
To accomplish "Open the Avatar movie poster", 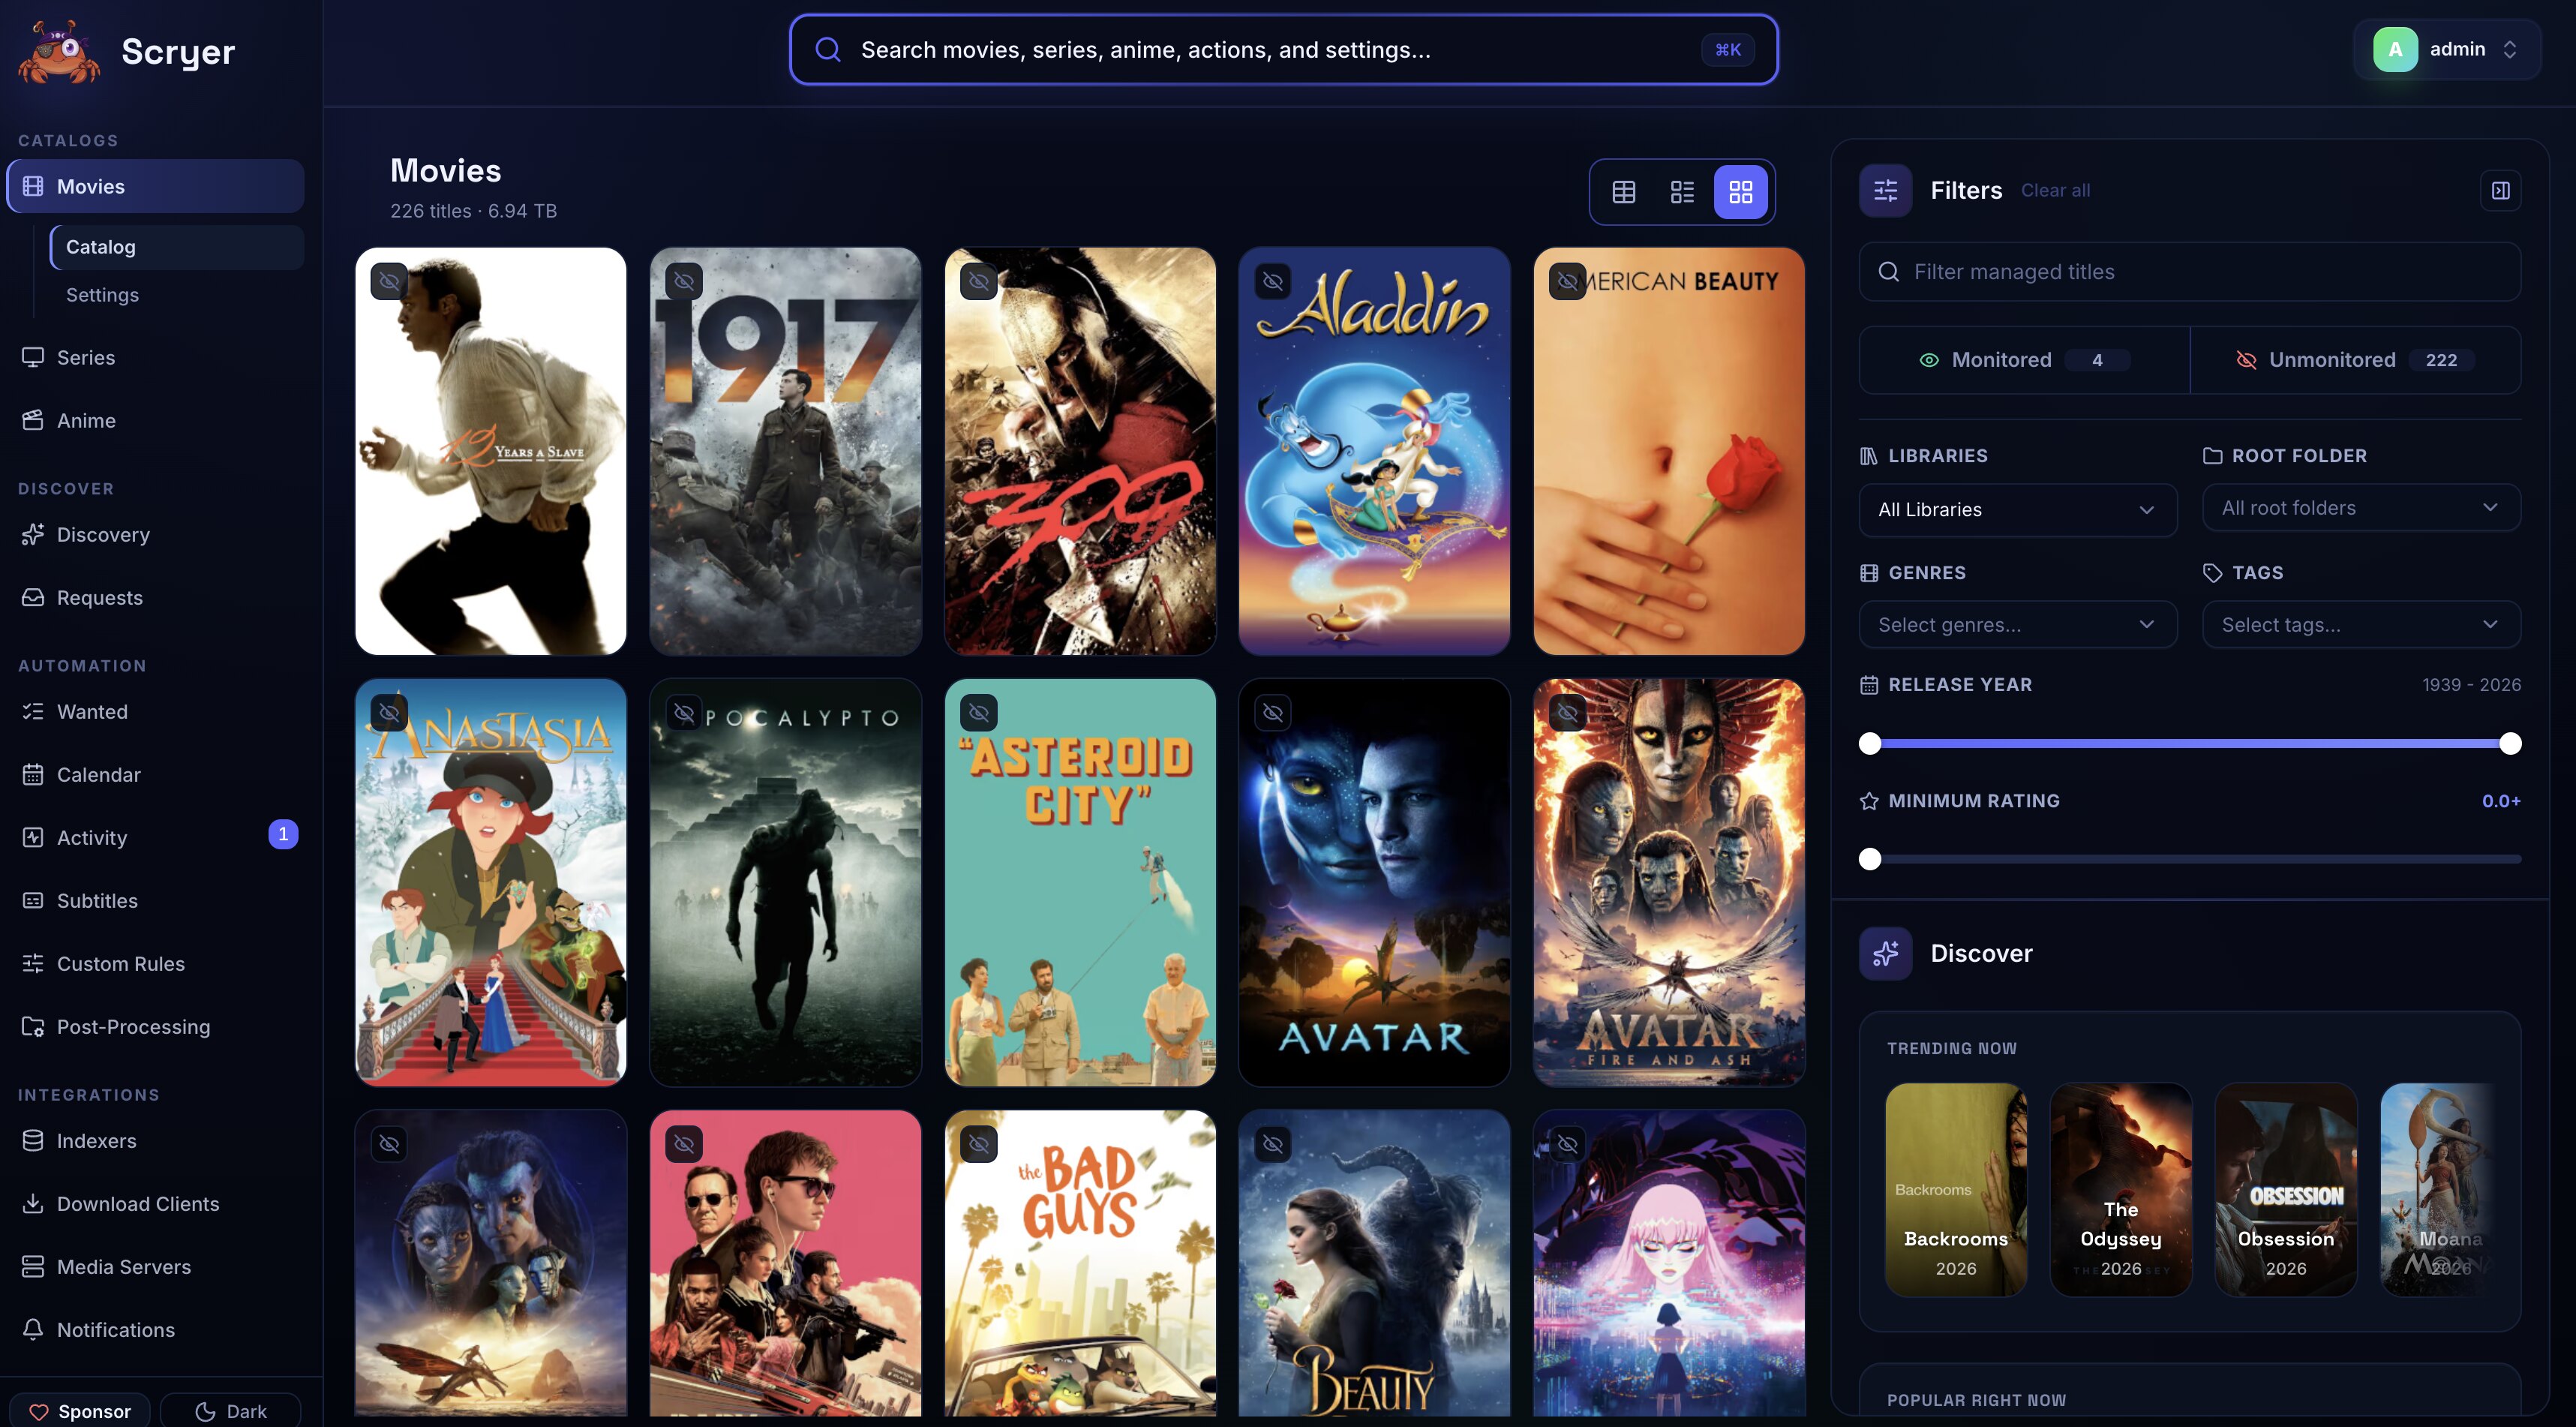I will pyautogui.click(x=1374, y=882).
